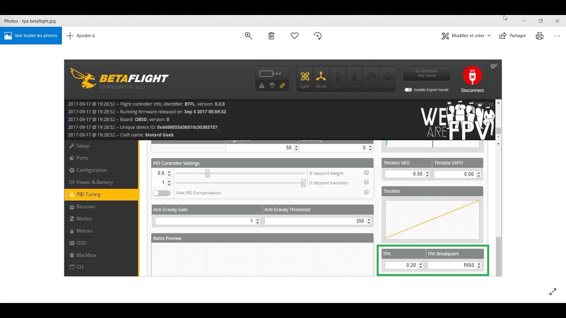Click the Ajouter à button
The image size is (566, 318).
point(80,36)
